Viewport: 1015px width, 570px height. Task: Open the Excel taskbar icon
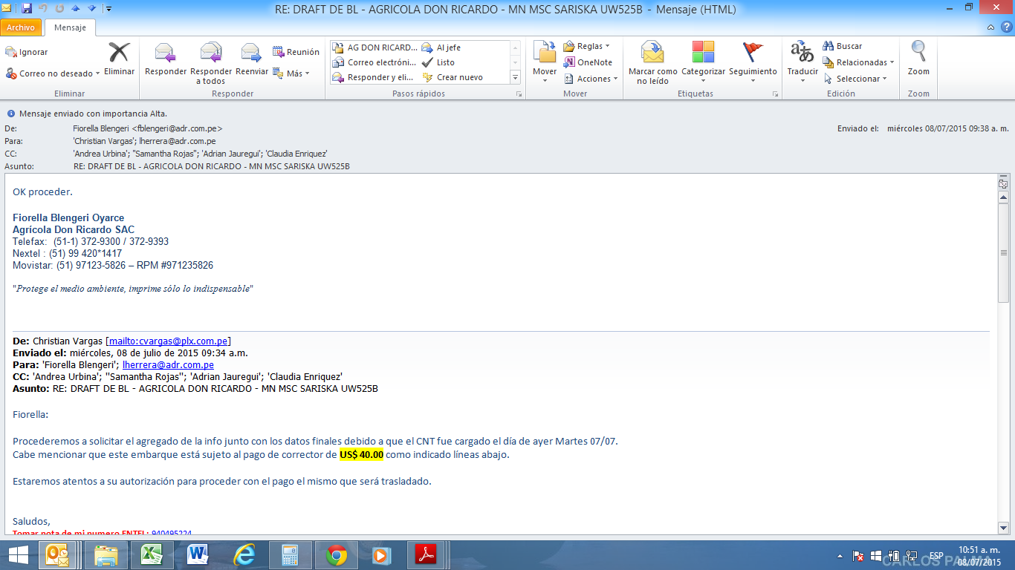(152, 555)
